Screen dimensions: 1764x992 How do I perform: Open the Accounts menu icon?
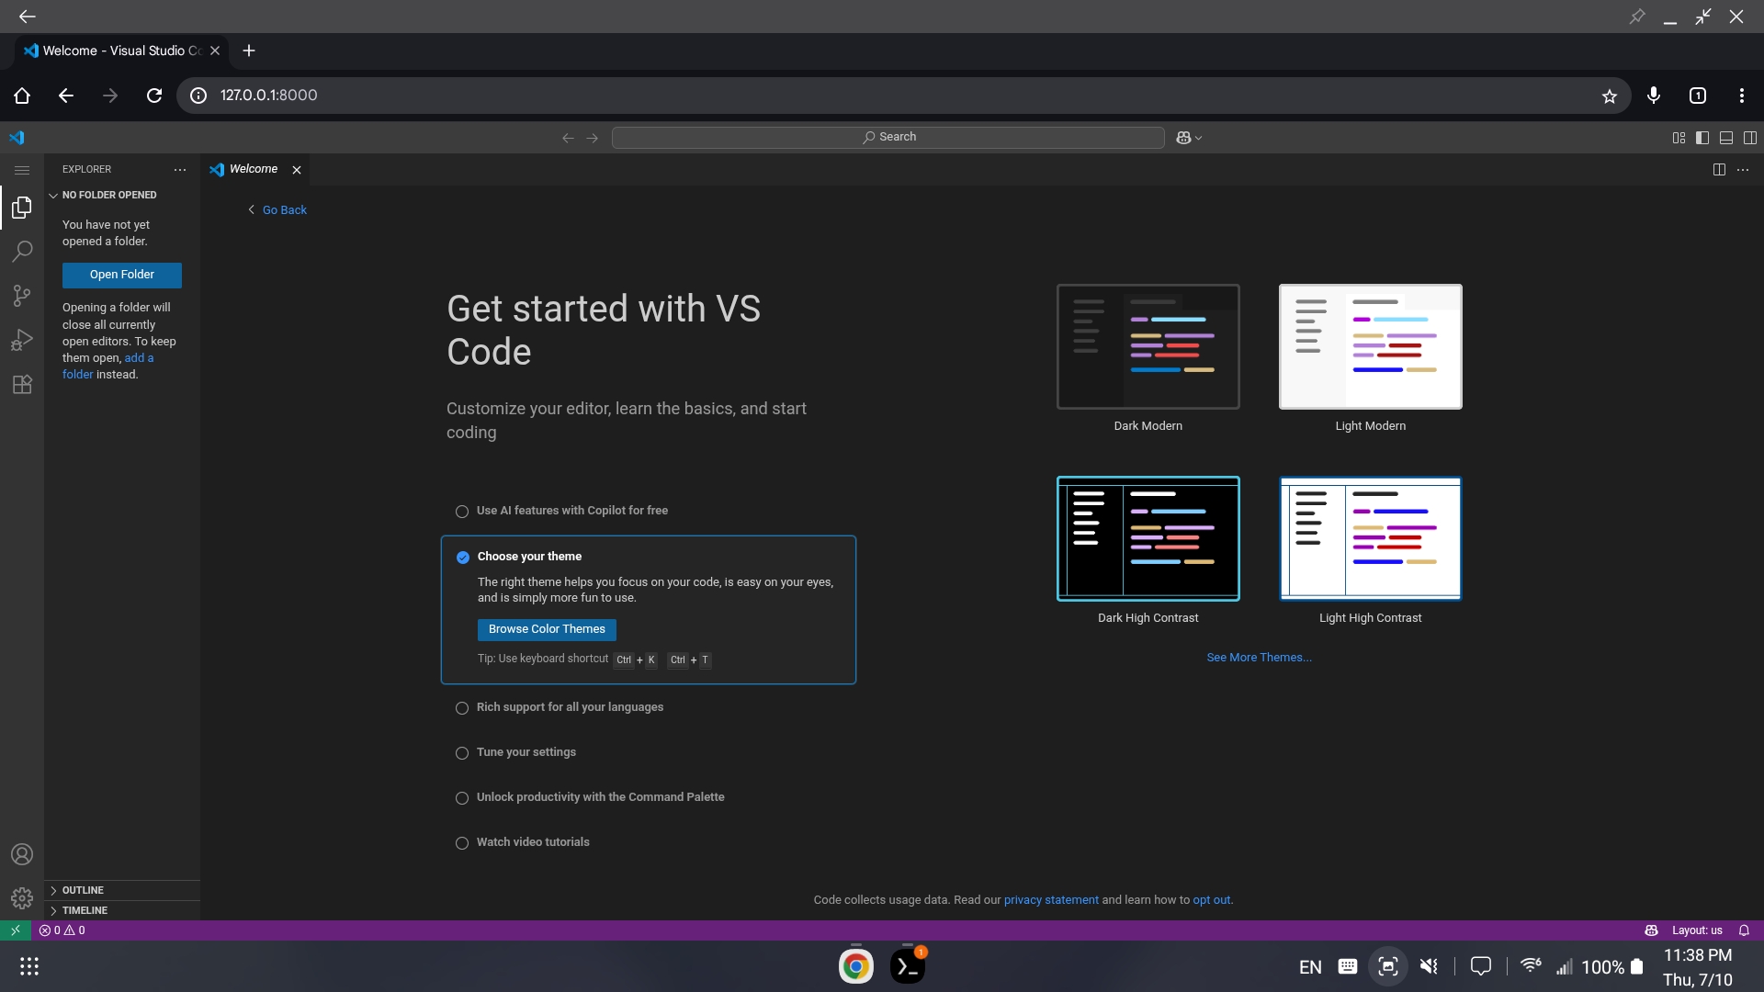[x=22, y=854]
